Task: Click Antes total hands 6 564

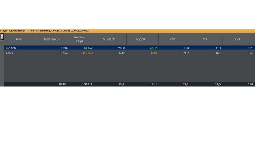Action: 64,53
